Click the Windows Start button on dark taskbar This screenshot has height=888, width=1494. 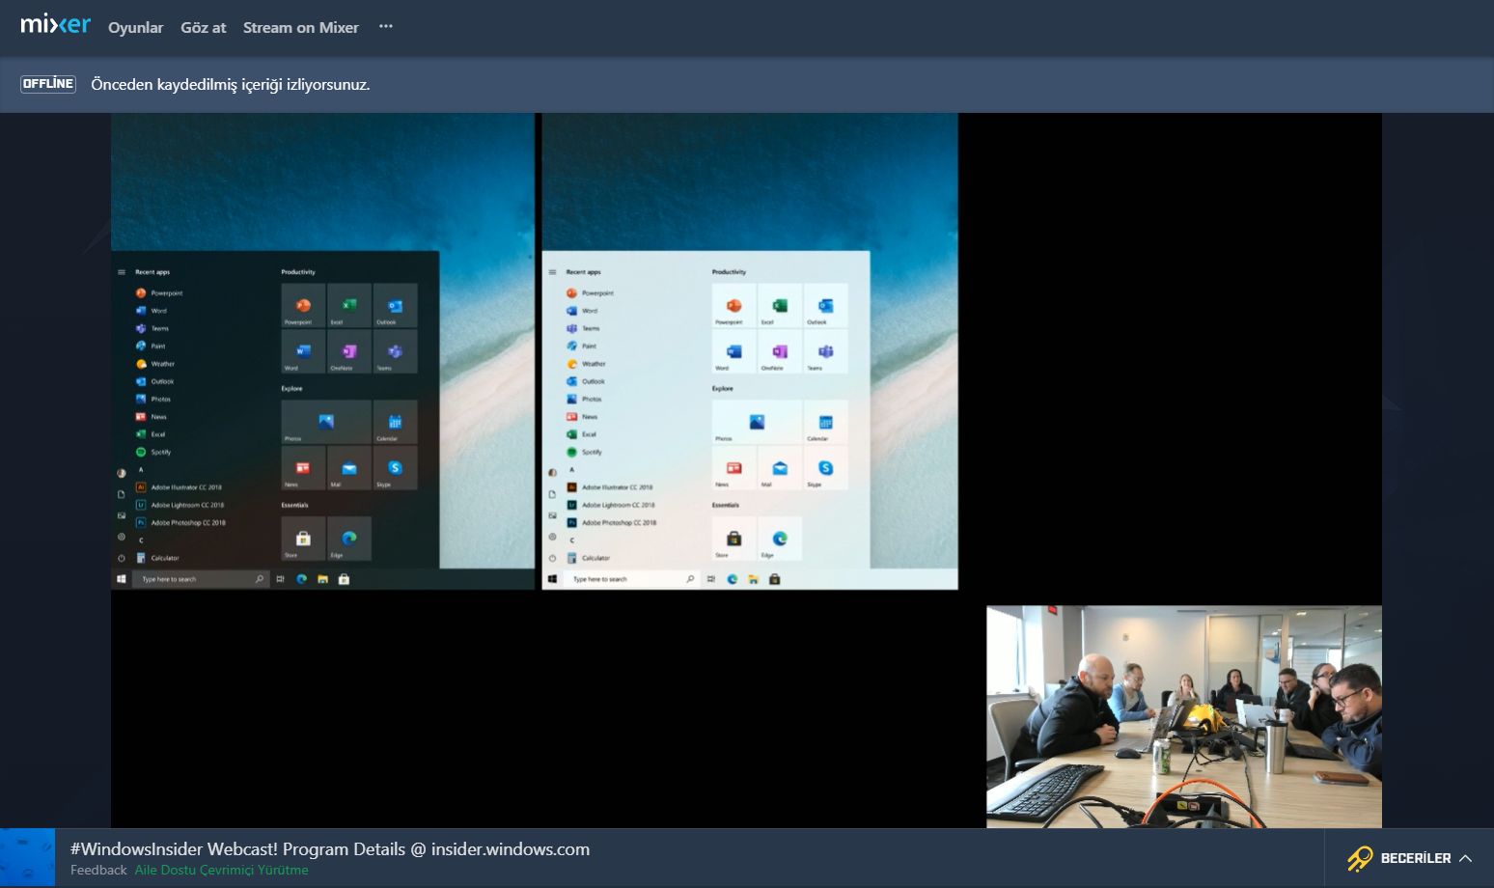tap(121, 579)
